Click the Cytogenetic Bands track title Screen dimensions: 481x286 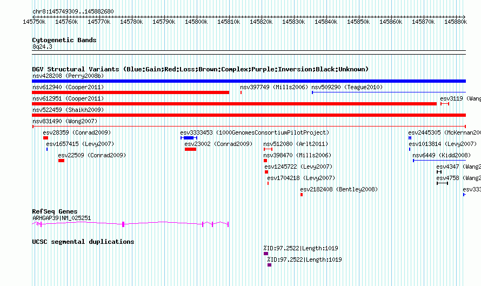64,40
